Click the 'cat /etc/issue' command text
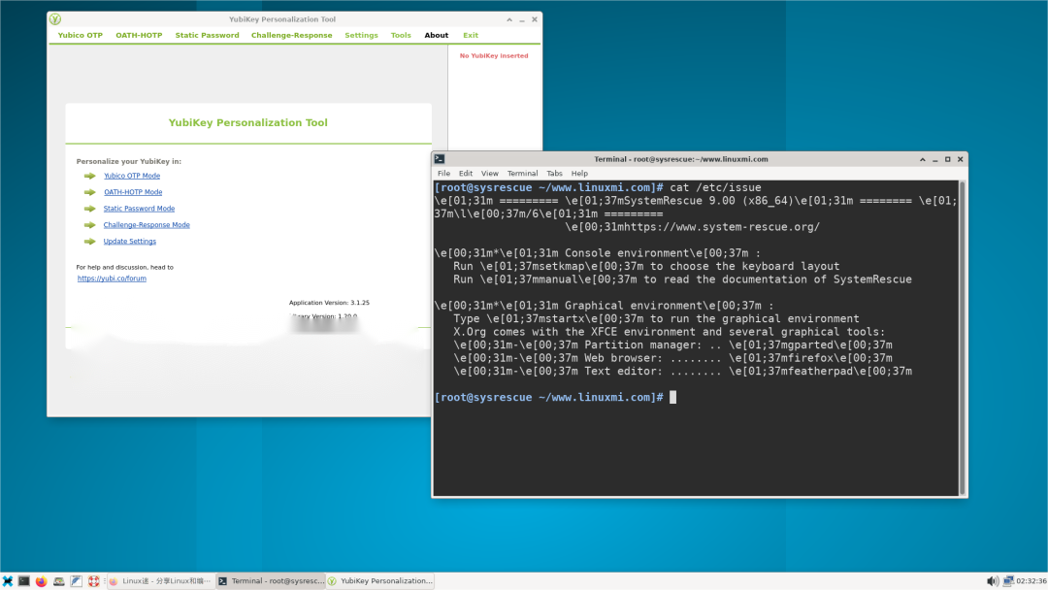Screen dimensions: 1048x590 click(715, 187)
